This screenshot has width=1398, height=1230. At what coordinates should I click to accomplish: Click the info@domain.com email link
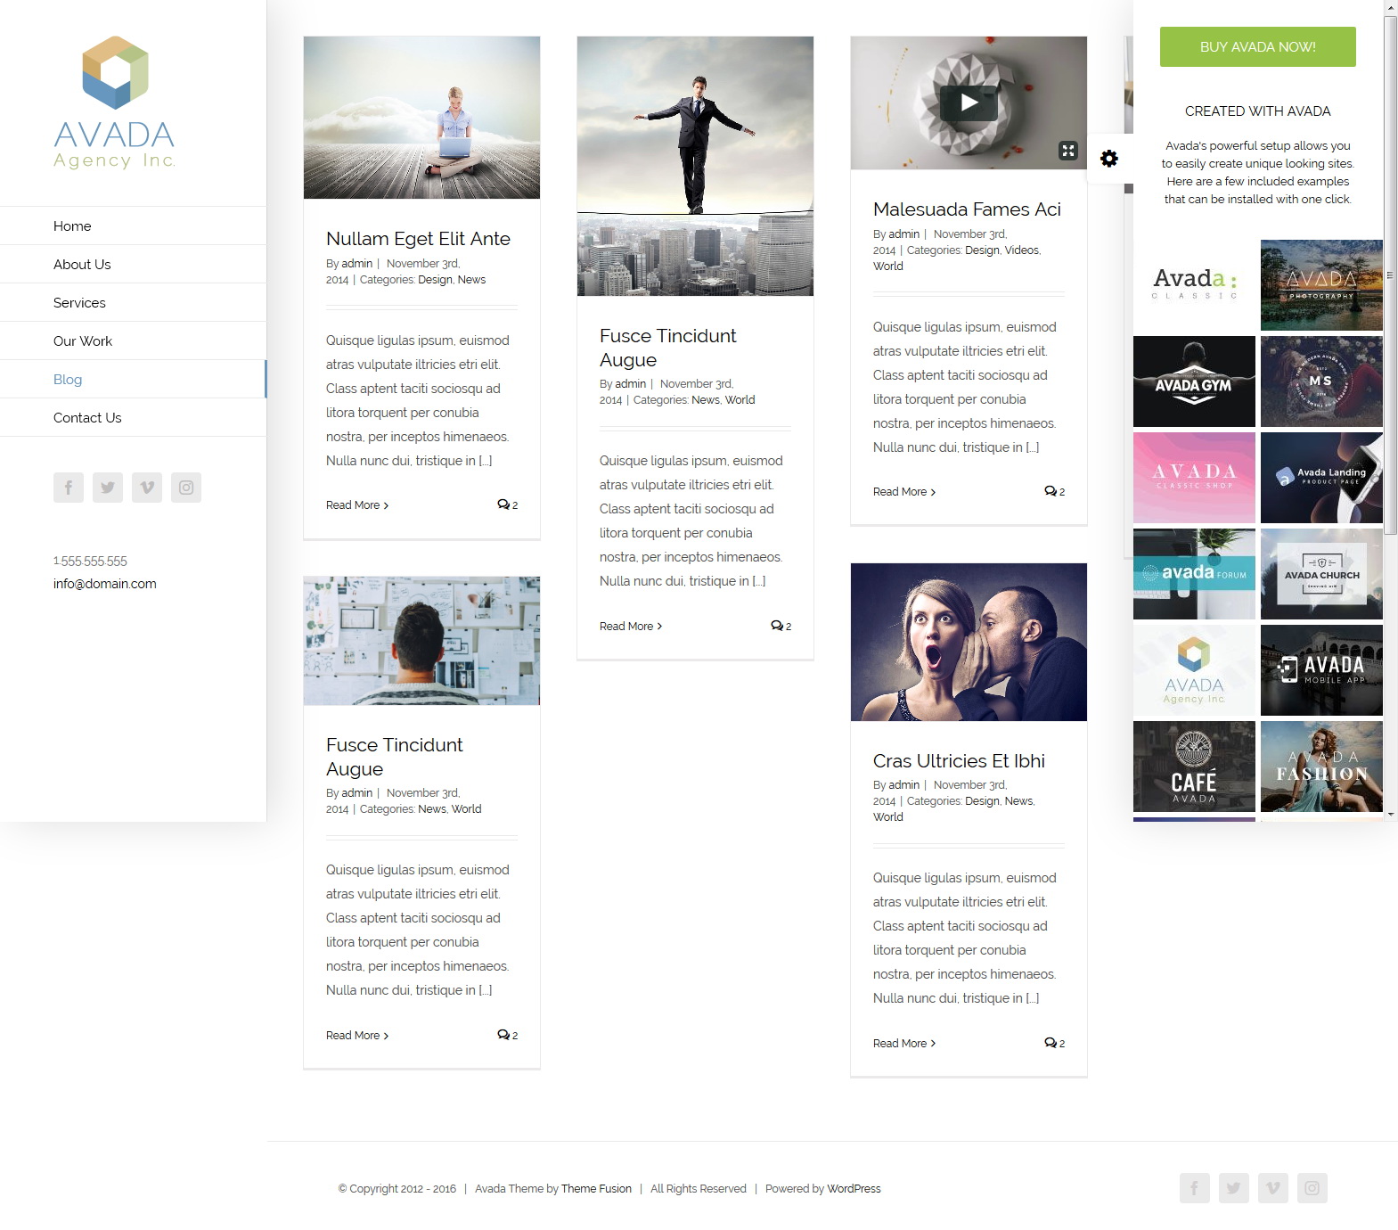click(105, 584)
